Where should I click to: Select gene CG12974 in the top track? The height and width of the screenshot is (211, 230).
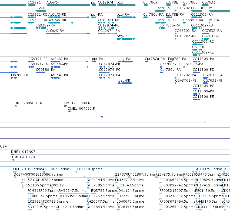pos(107,5)
